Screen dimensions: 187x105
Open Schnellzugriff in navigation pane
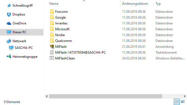[x=22, y=6]
